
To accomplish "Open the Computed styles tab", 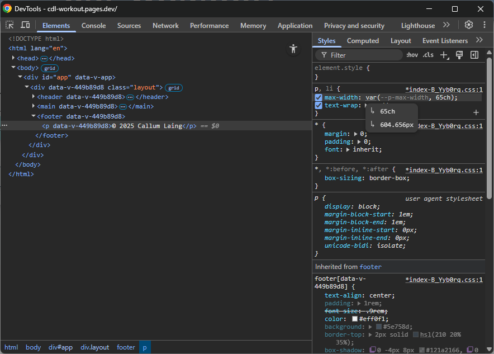I will coord(363,41).
